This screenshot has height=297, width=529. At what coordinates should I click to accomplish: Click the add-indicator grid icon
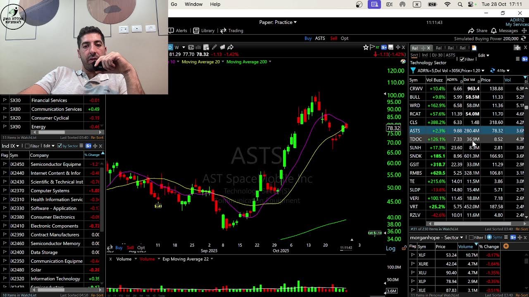(x=206, y=47)
